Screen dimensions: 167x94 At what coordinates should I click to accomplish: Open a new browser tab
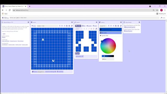coord(29,6)
